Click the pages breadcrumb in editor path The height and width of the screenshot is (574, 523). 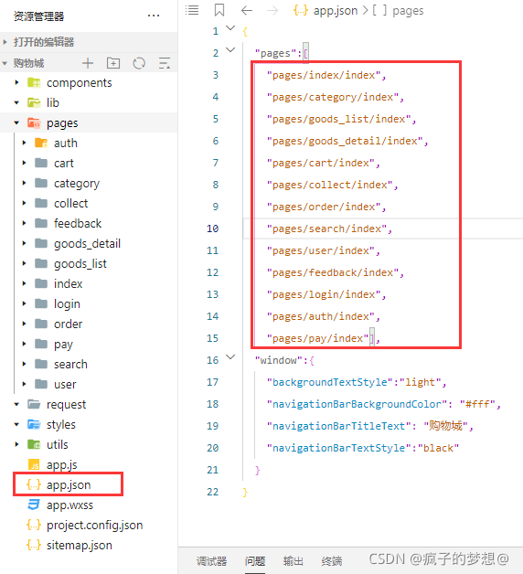click(x=408, y=11)
